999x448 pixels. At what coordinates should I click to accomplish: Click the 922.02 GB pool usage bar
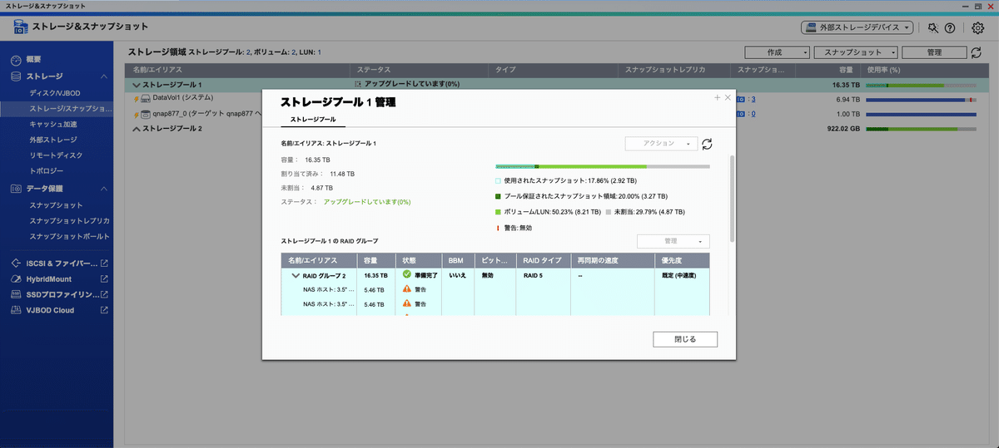(x=921, y=129)
